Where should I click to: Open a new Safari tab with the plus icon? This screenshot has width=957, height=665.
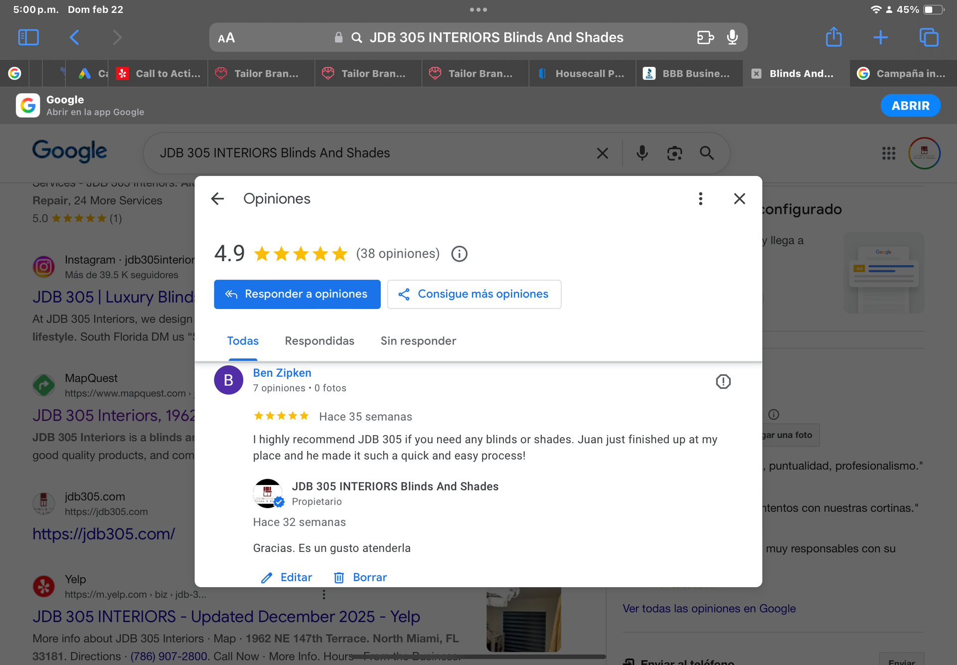[880, 37]
